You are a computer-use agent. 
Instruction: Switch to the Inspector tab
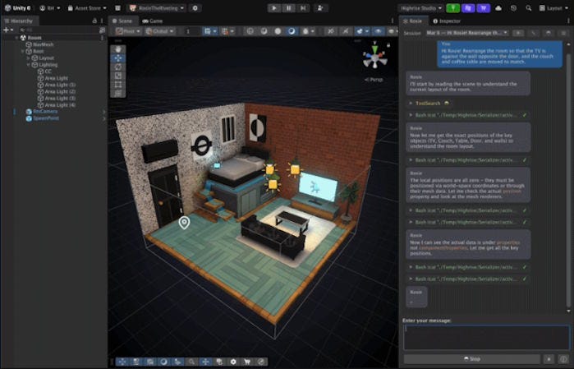click(447, 21)
